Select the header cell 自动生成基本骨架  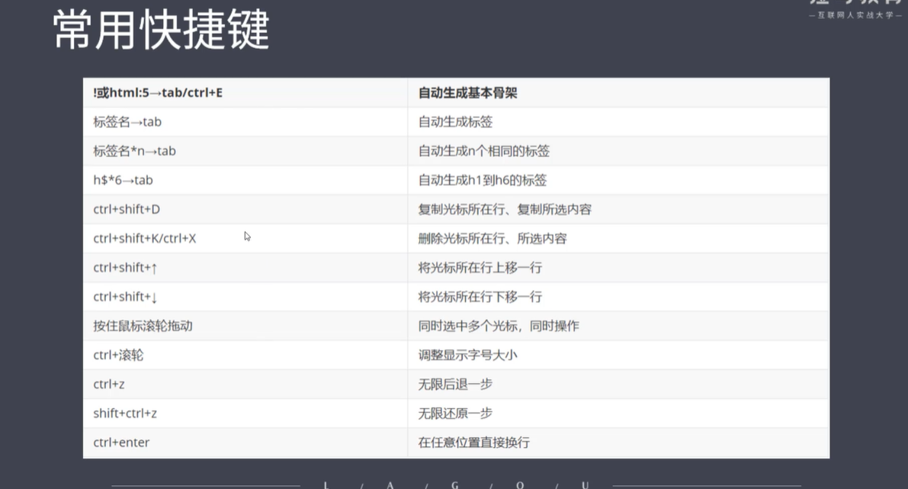(x=618, y=93)
